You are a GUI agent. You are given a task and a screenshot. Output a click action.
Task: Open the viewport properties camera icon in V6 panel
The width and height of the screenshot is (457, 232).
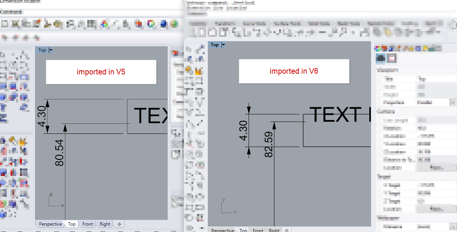click(381, 58)
